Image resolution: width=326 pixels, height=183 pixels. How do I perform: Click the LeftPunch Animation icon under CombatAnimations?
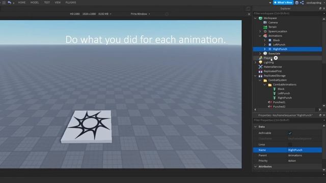[275, 94]
